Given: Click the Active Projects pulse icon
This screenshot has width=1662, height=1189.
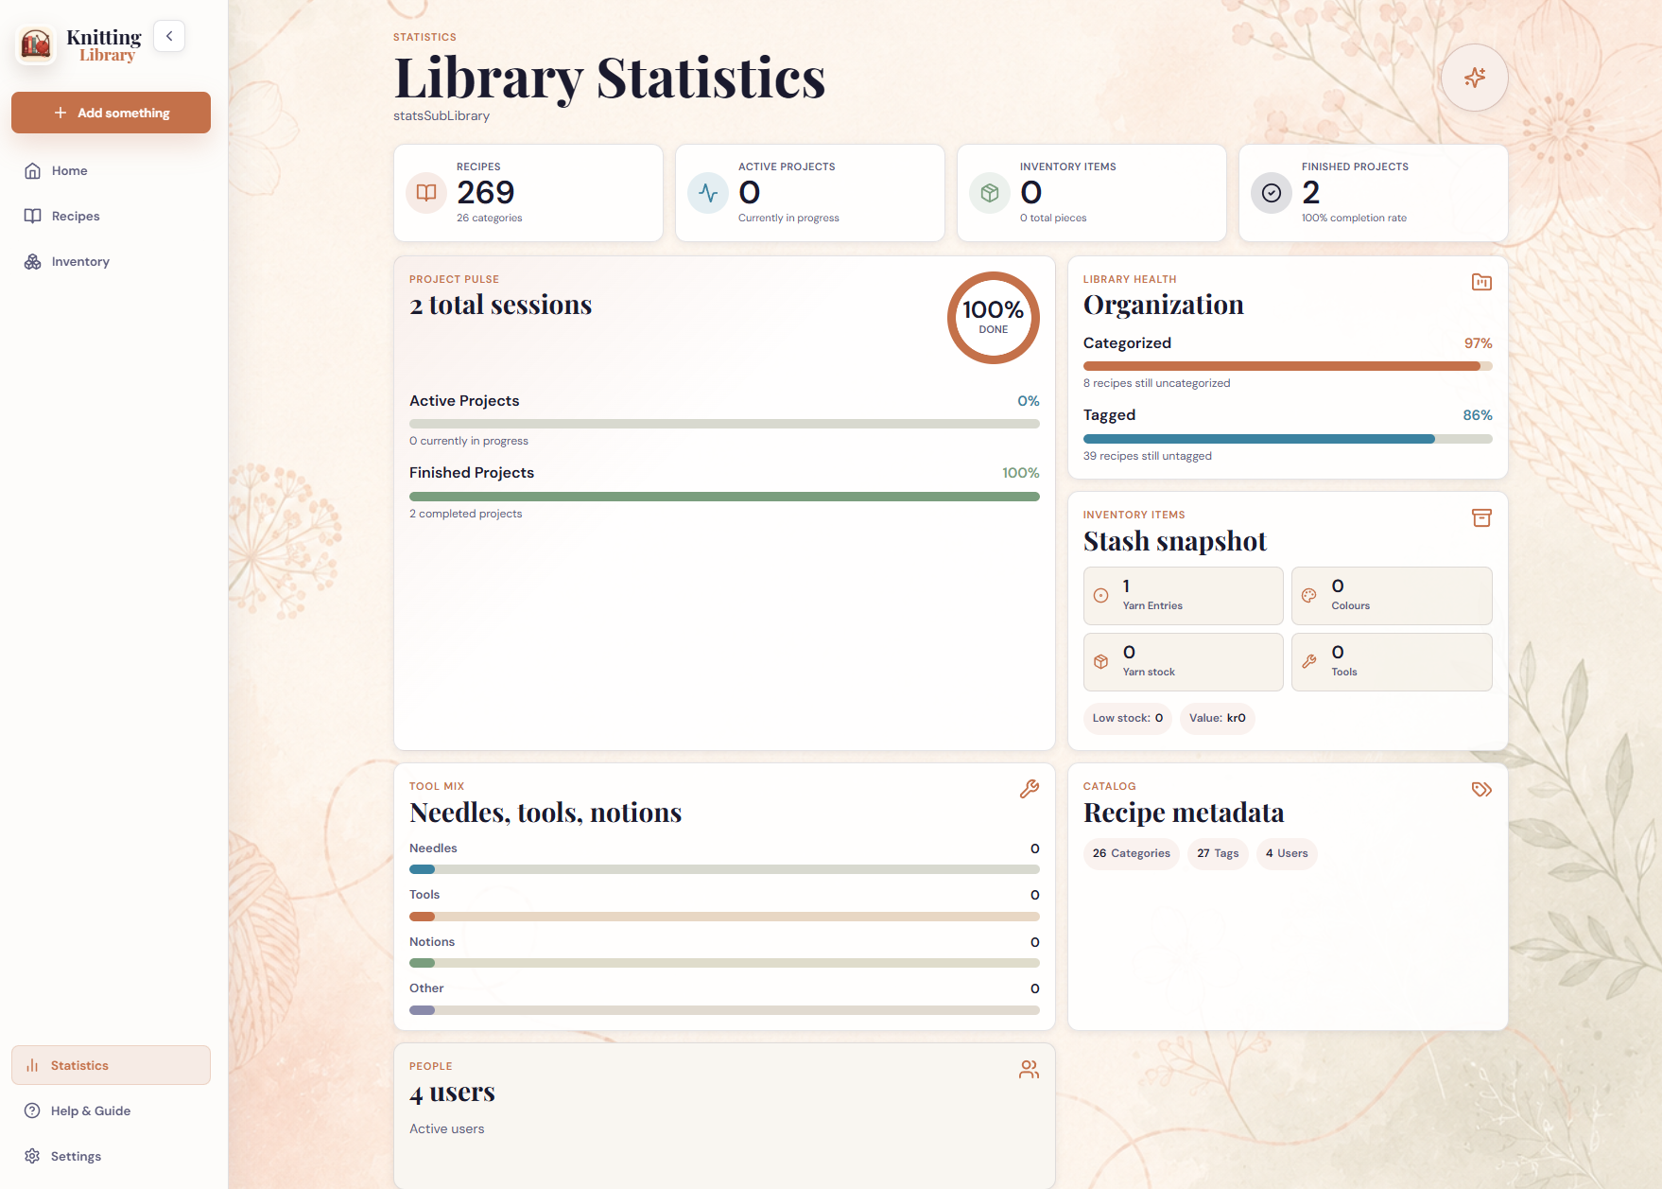Looking at the screenshot, I should (708, 193).
